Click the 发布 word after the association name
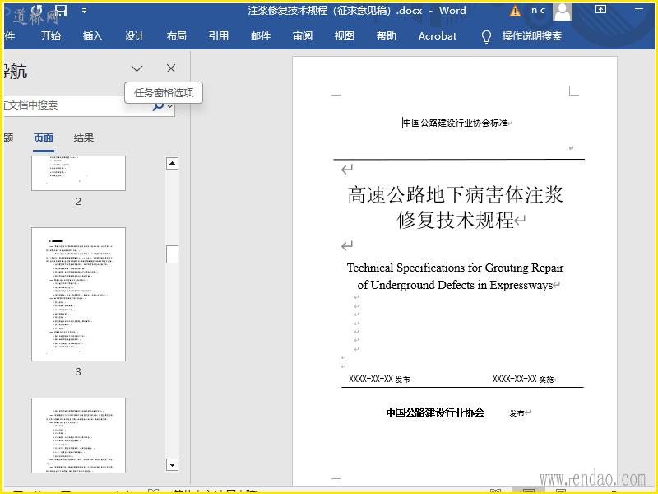The image size is (658, 494). pyautogui.click(x=517, y=413)
